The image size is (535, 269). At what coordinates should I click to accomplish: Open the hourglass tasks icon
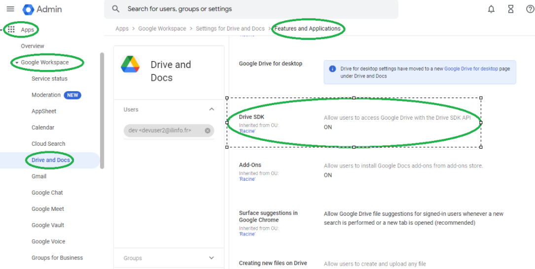(x=511, y=9)
